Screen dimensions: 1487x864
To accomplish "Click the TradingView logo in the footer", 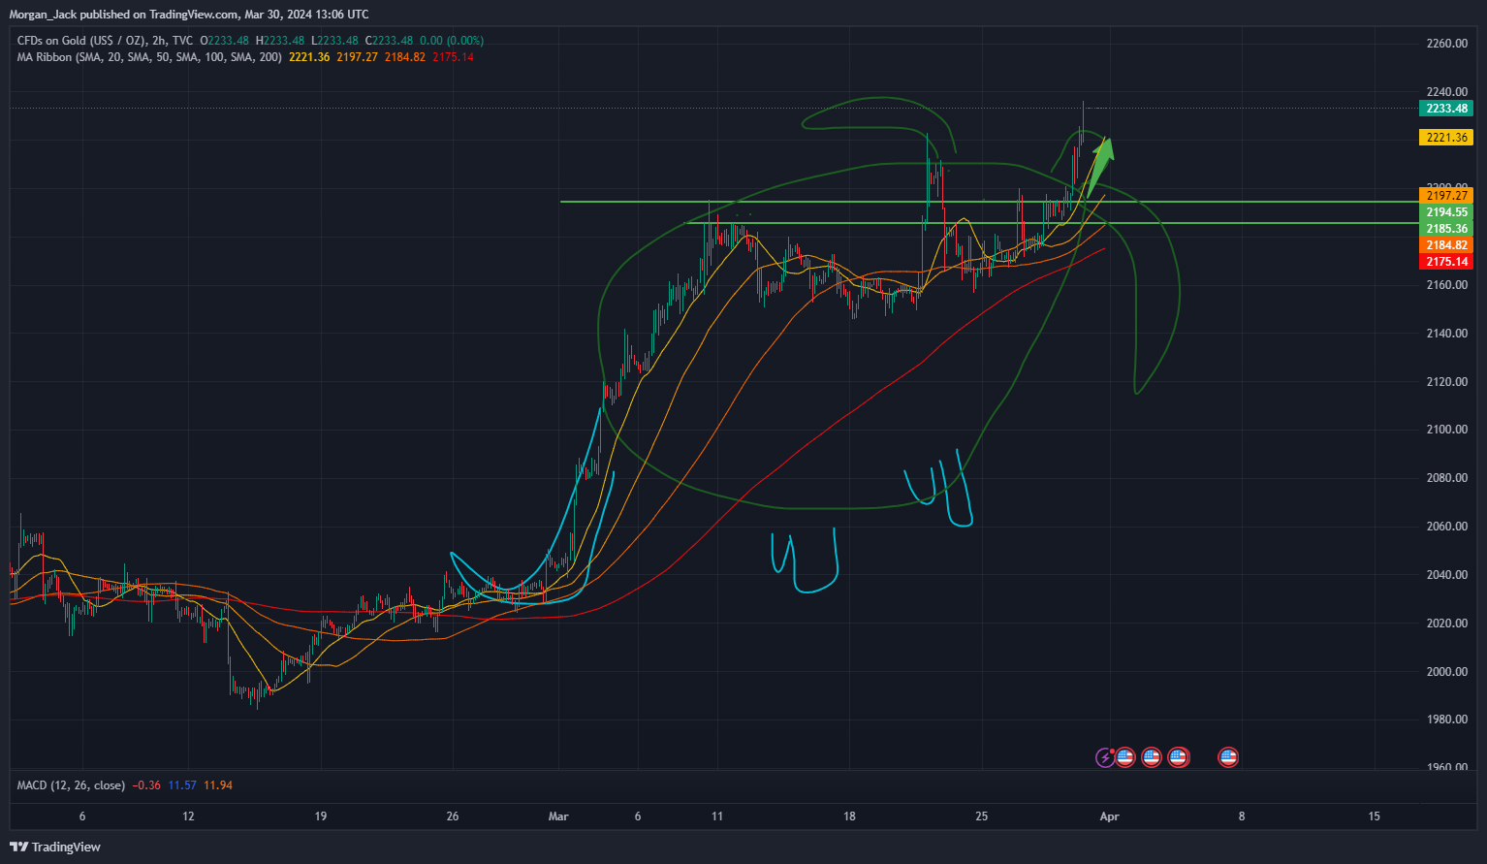I will [x=55, y=847].
